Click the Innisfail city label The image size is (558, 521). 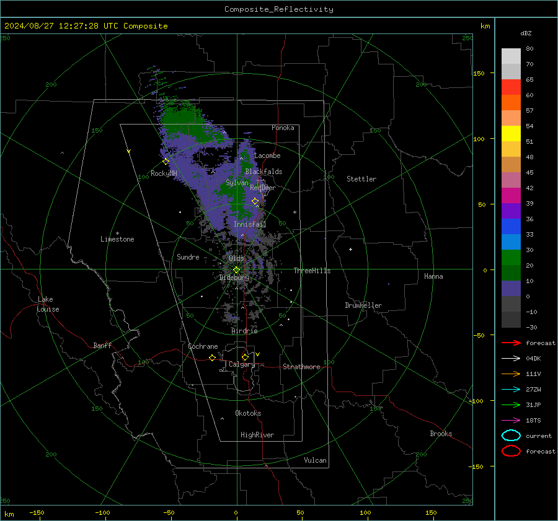click(x=250, y=224)
